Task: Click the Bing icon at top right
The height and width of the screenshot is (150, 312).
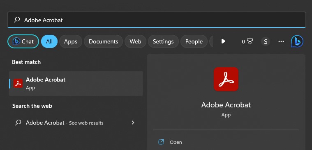Action: tap(297, 41)
